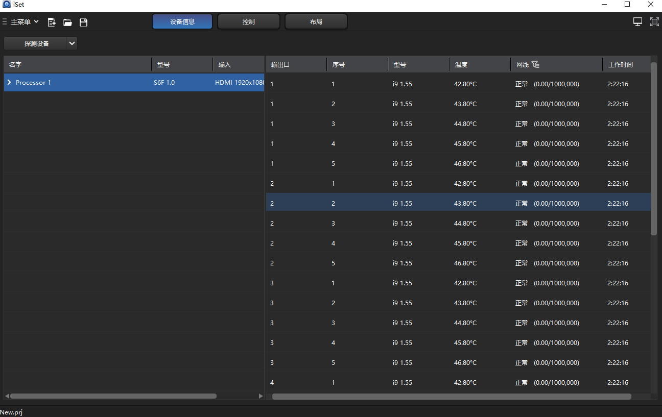This screenshot has height=417, width=662.
Task: Select 44.80°C in output 2 sequence 3 row
Action: click(x=465, y=223)
